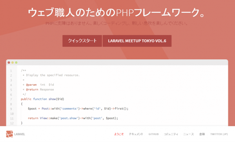
Task: Click the 'public function show' code line
Action: pos(42,99)
